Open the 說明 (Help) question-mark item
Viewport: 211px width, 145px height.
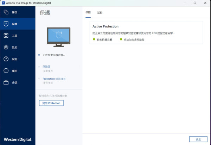(18, 59)
